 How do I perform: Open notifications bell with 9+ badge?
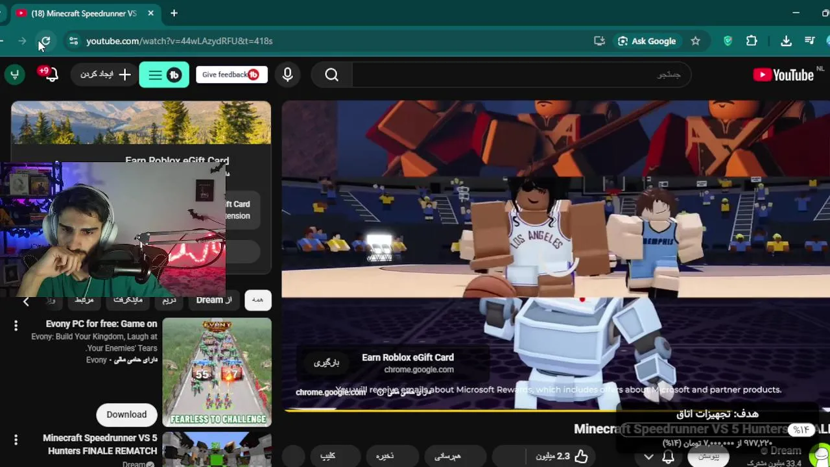pyautogui.click(x=49, y=75)
